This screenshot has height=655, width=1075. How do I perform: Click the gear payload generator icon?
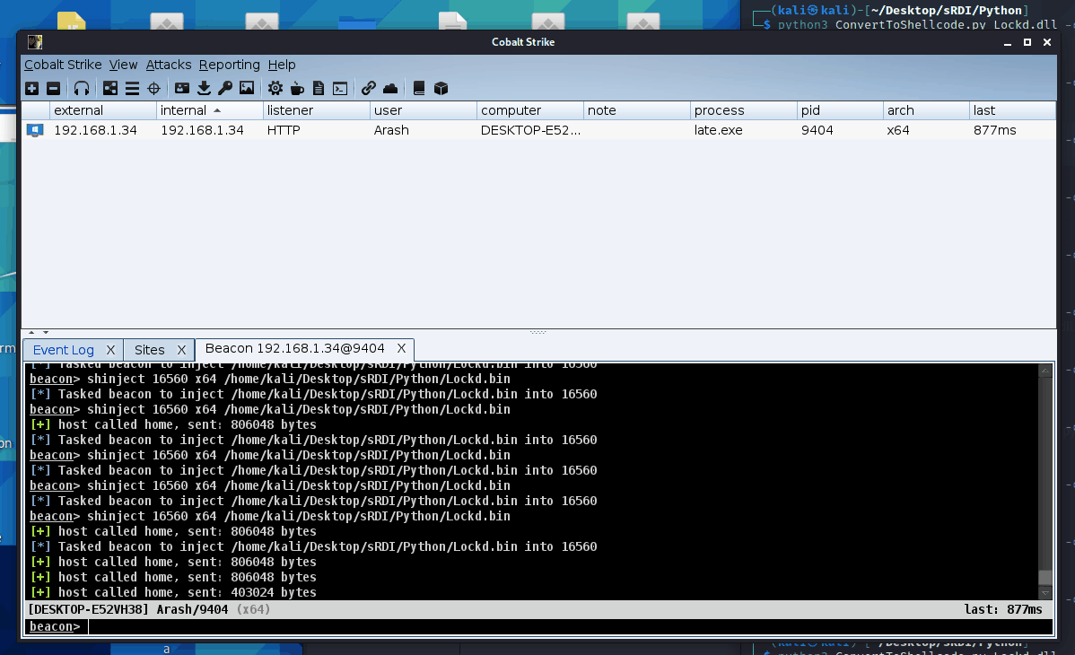click(x=275, y=89)
